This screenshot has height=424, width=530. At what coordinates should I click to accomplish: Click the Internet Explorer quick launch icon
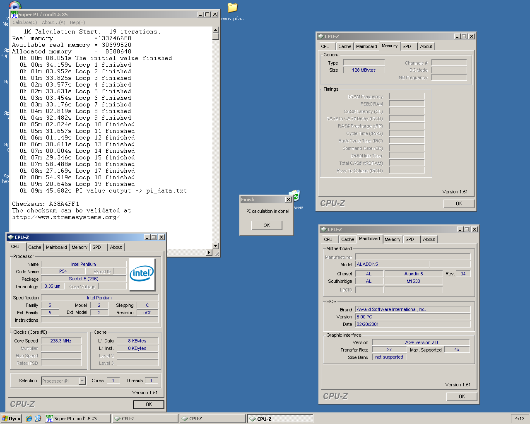click(29, 419)
